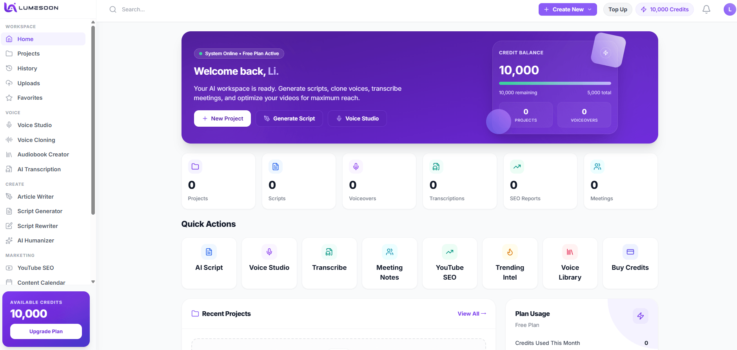
Task: Click the credit balance lightning badge
Action: click(606, 53)
